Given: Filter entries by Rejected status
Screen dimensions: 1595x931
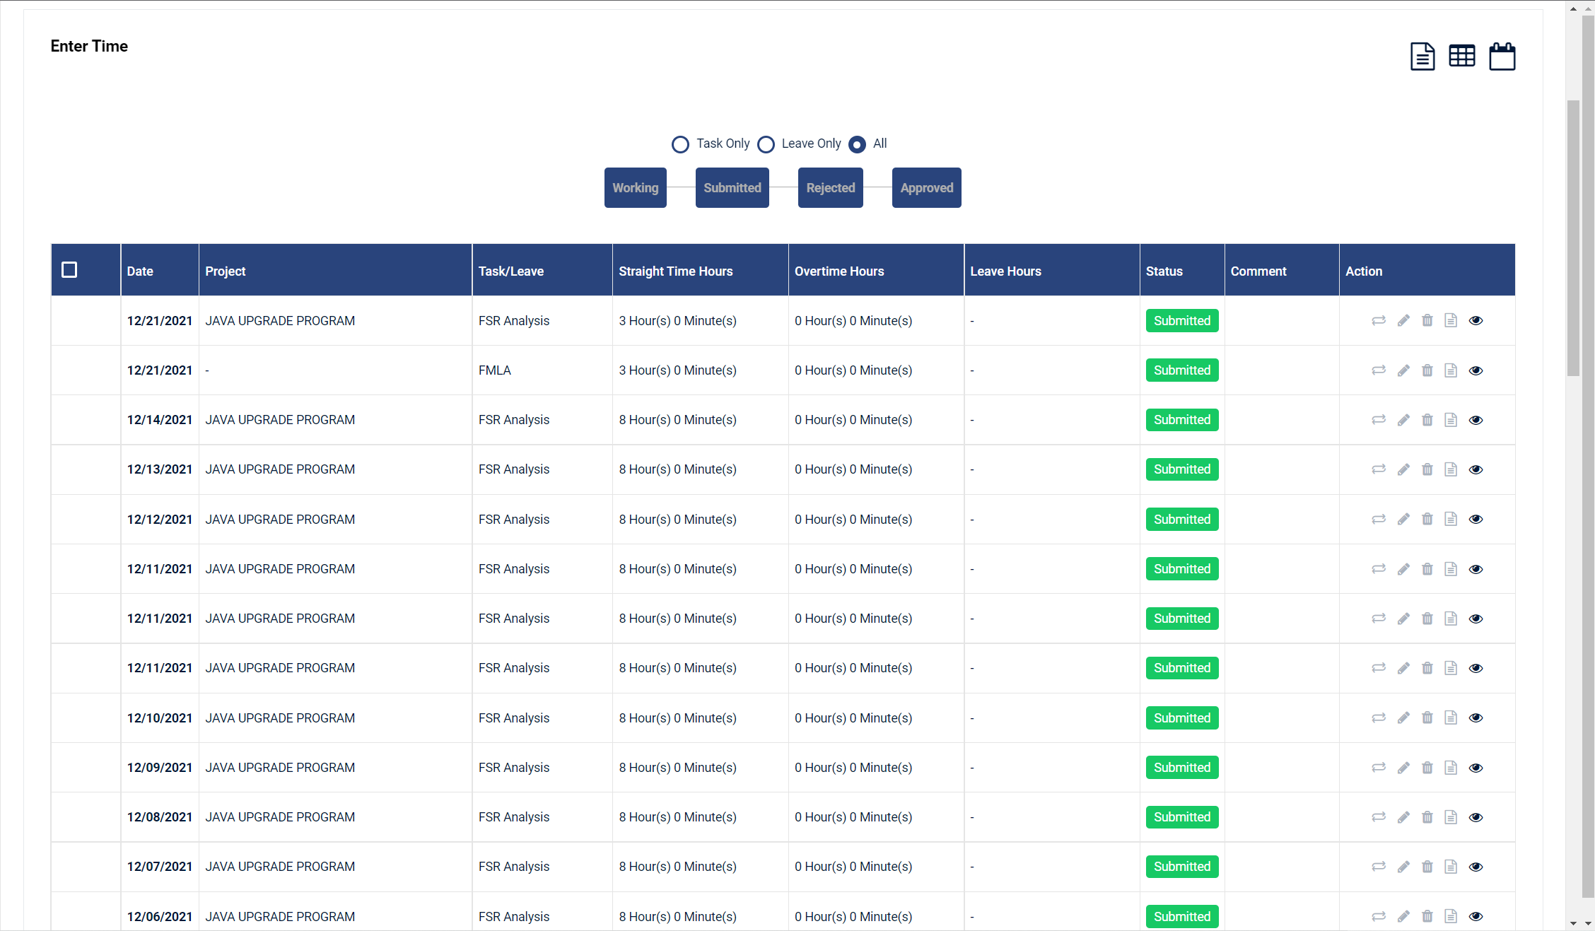Looking at the screenshot, I should (831, 188).
